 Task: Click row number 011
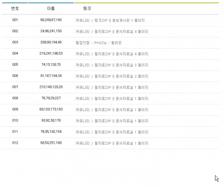(x=15, y=131)
